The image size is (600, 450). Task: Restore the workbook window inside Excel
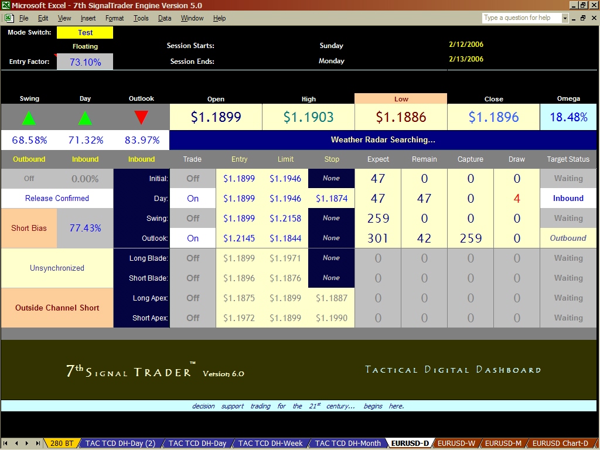[583, 18]
